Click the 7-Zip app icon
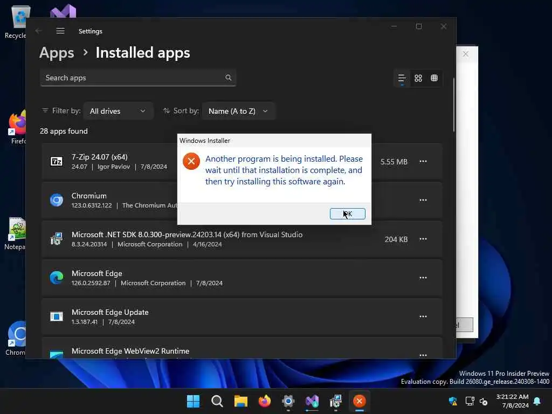 point(56,161)
